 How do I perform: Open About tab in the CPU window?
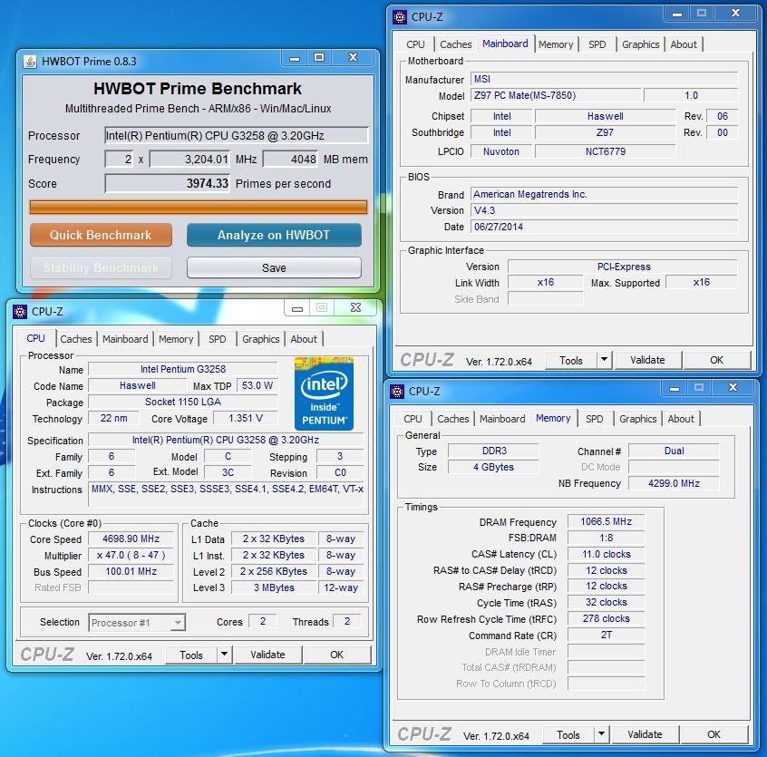304,339
